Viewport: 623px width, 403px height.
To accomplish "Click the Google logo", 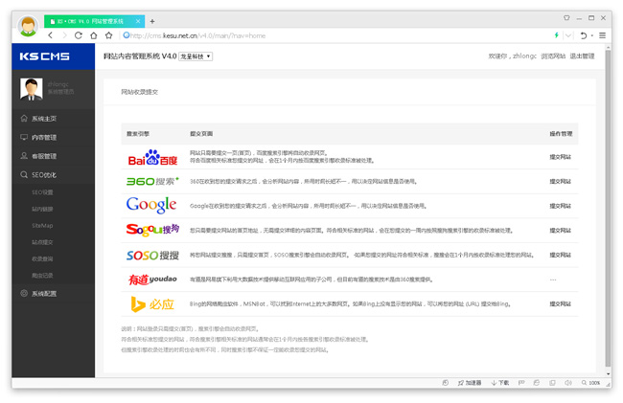I will click(151, 206).
